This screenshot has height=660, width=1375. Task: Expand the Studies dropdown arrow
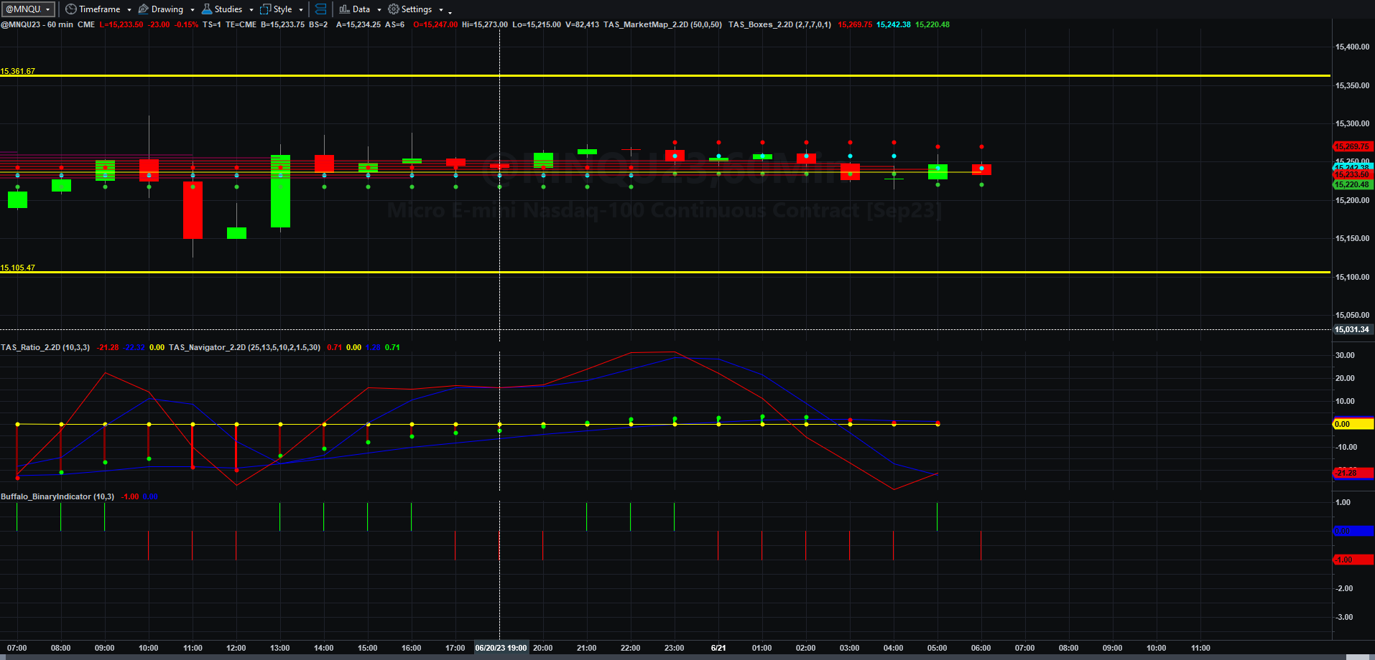coord(251,10)
